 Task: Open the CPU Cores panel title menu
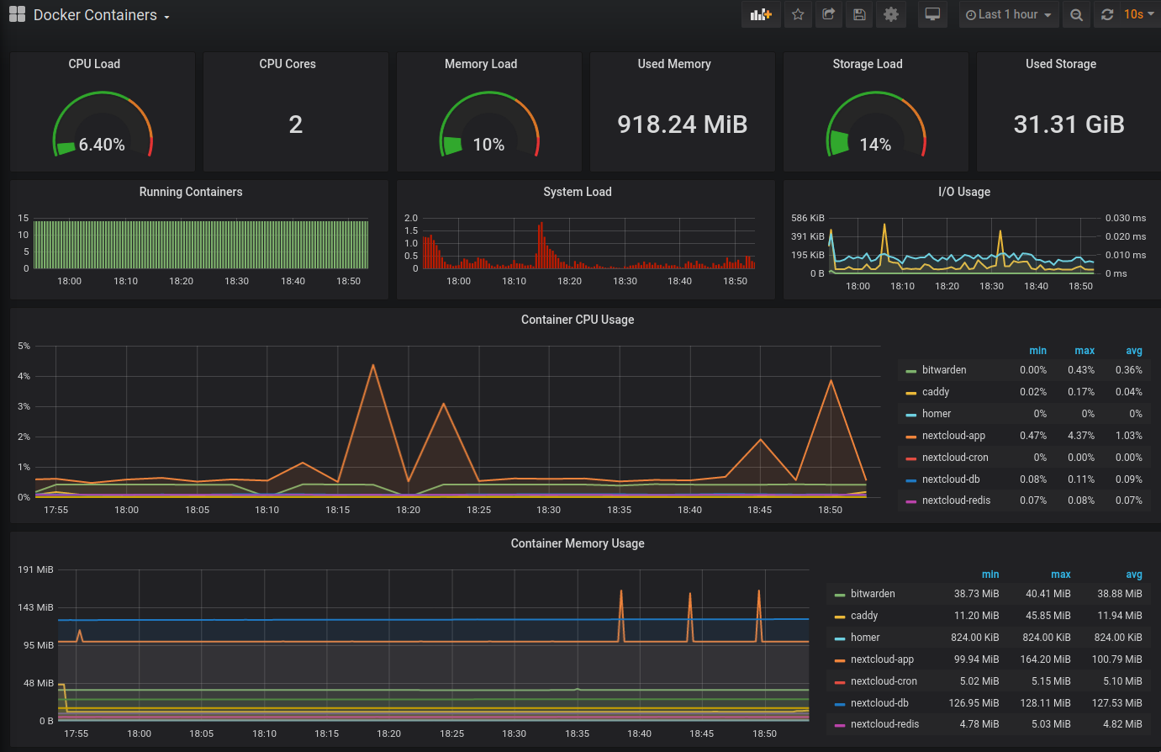288,64
